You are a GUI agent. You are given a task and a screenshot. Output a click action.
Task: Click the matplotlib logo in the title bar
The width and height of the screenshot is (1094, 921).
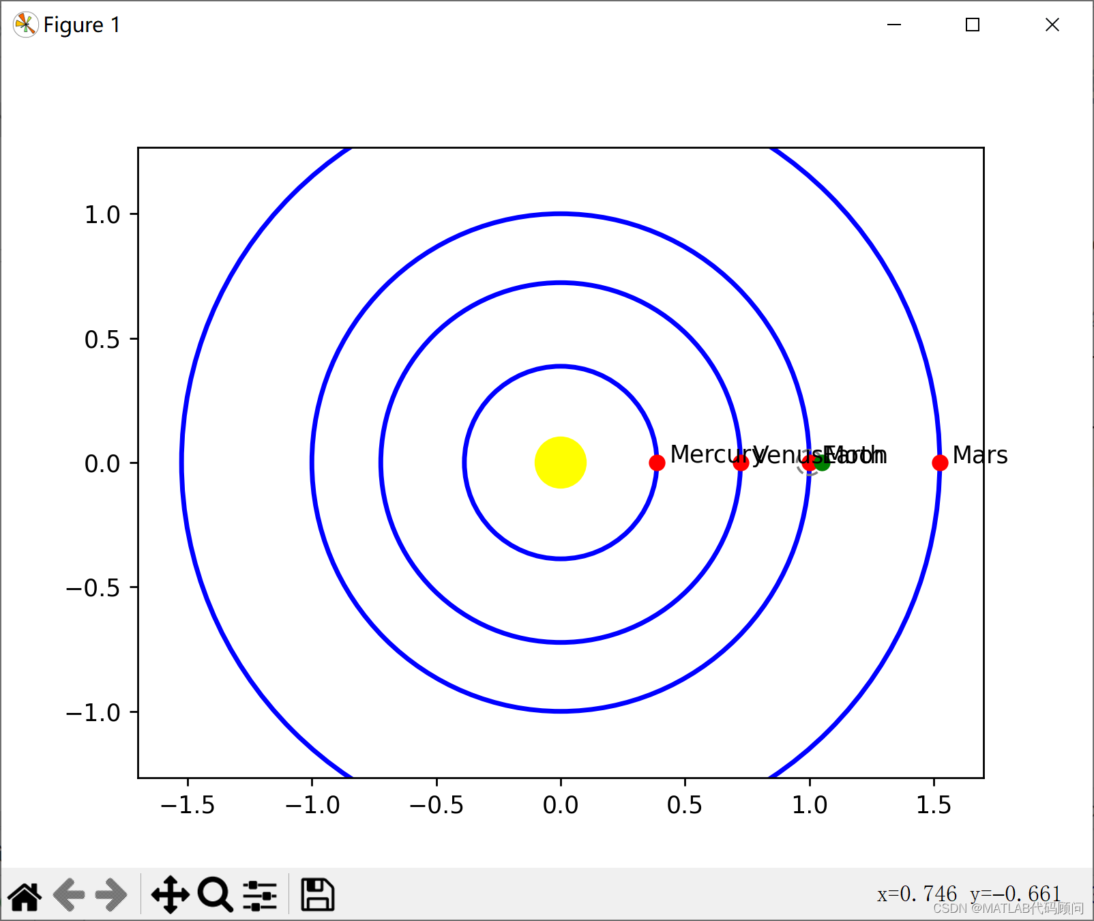click(x=25, y=24)
